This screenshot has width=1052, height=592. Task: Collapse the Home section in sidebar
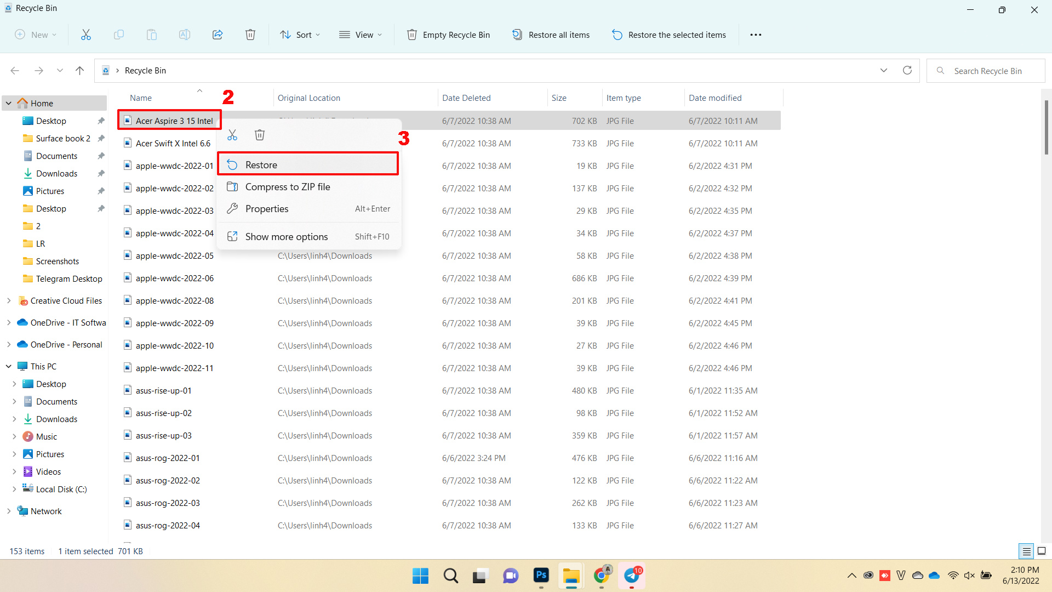click(8, 103)
